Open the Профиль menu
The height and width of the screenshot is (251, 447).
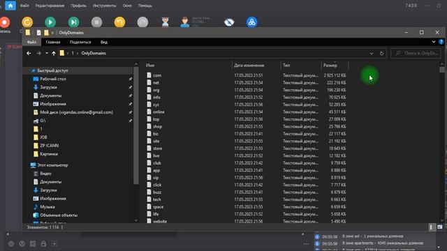78,6
